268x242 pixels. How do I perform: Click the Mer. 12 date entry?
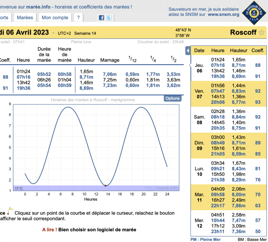200,223
